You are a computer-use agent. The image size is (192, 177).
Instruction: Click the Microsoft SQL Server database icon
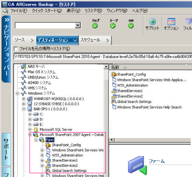(36, 129)
